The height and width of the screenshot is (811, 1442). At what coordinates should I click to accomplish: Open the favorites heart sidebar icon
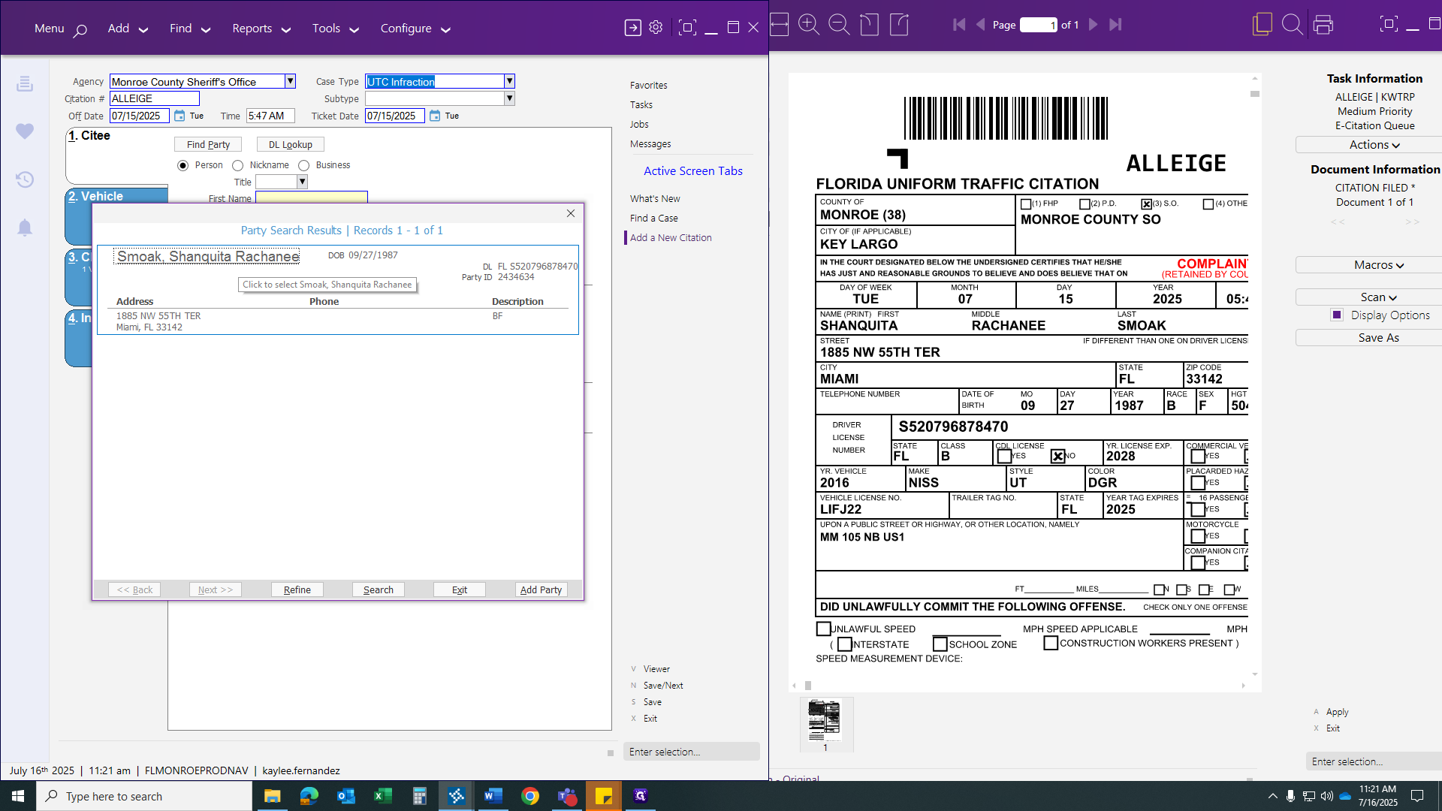click(x=25, y=131)
